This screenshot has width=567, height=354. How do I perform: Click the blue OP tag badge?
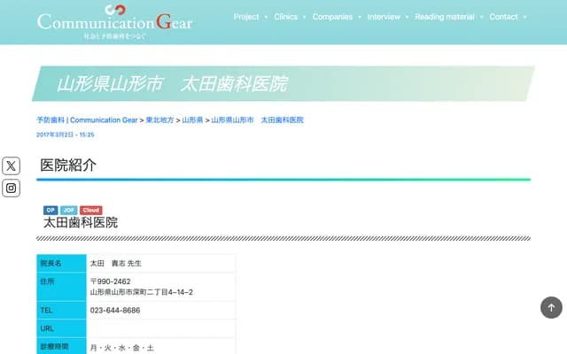50,210
